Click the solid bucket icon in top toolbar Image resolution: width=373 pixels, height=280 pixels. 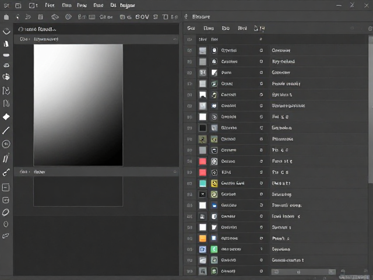click(x=6, y=17)
